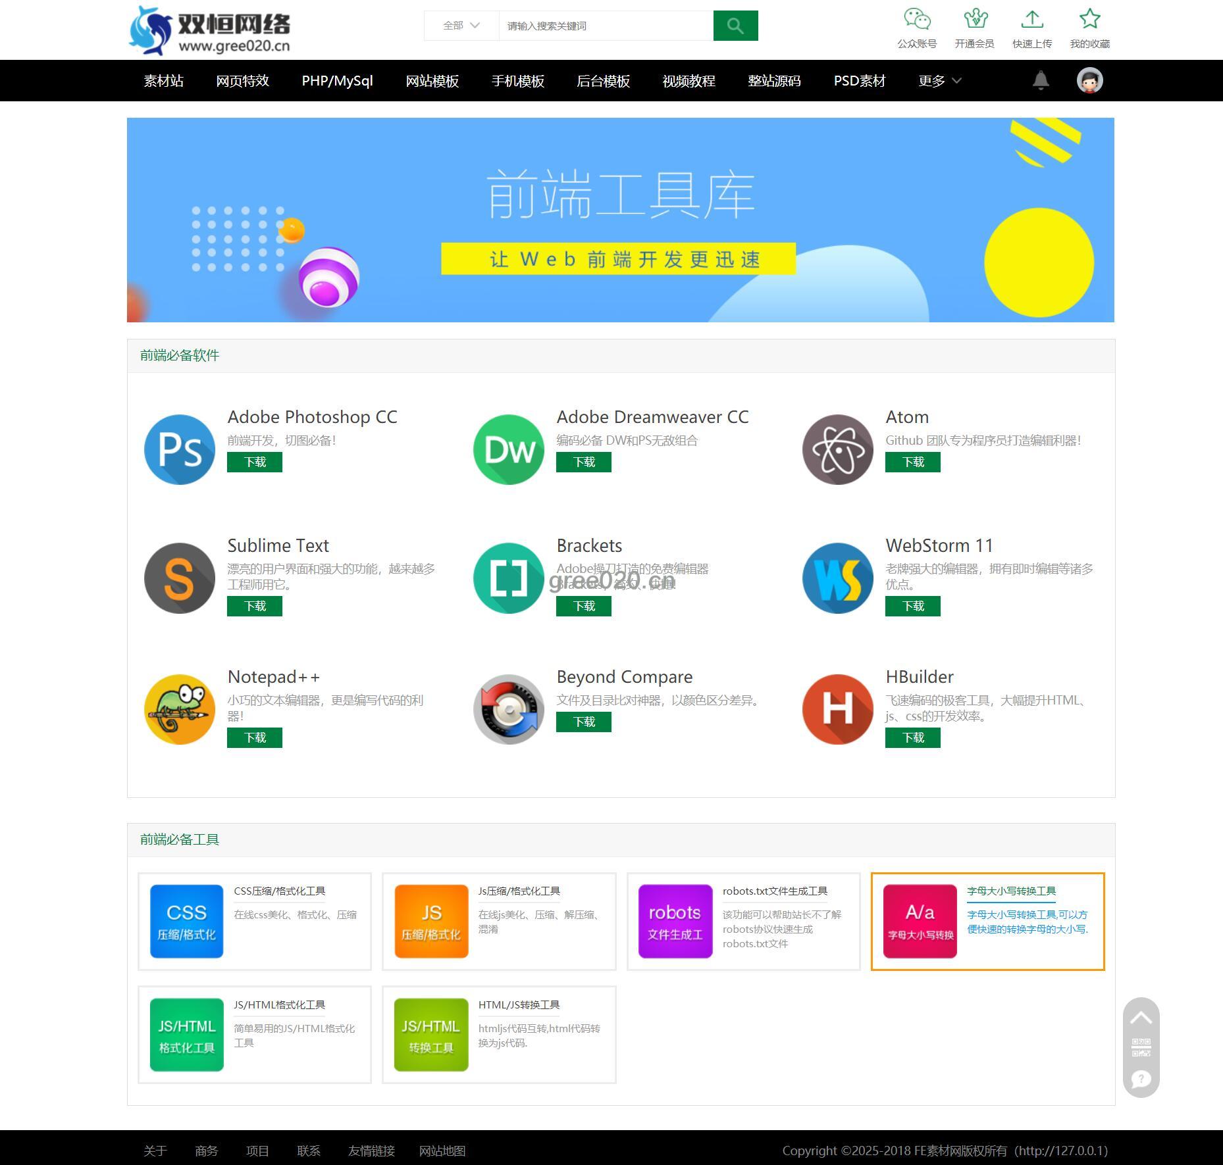
Task: Open the user avatar in navbar
Action: [x=1089, y=80]
